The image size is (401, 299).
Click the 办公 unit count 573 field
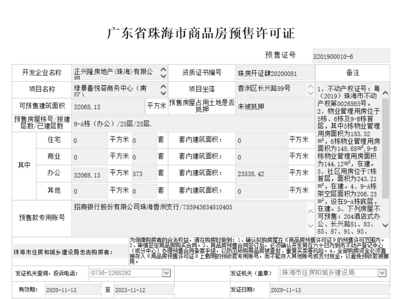143,174
